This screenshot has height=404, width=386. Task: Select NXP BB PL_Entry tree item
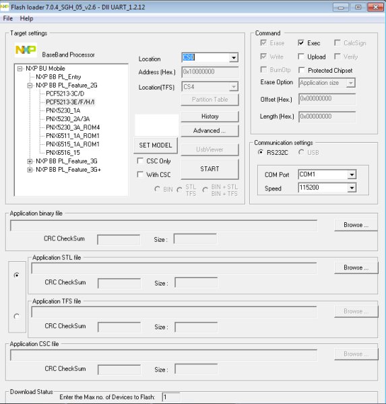pos(59,77)
